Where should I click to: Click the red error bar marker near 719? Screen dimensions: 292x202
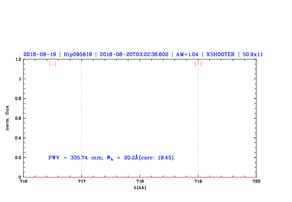tap(198, 64)
